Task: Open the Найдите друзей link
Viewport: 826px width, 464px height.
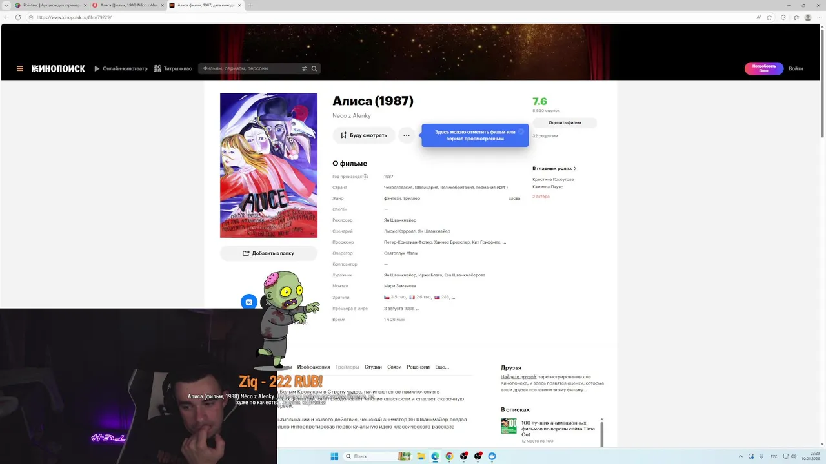Action: coord(518,377)
